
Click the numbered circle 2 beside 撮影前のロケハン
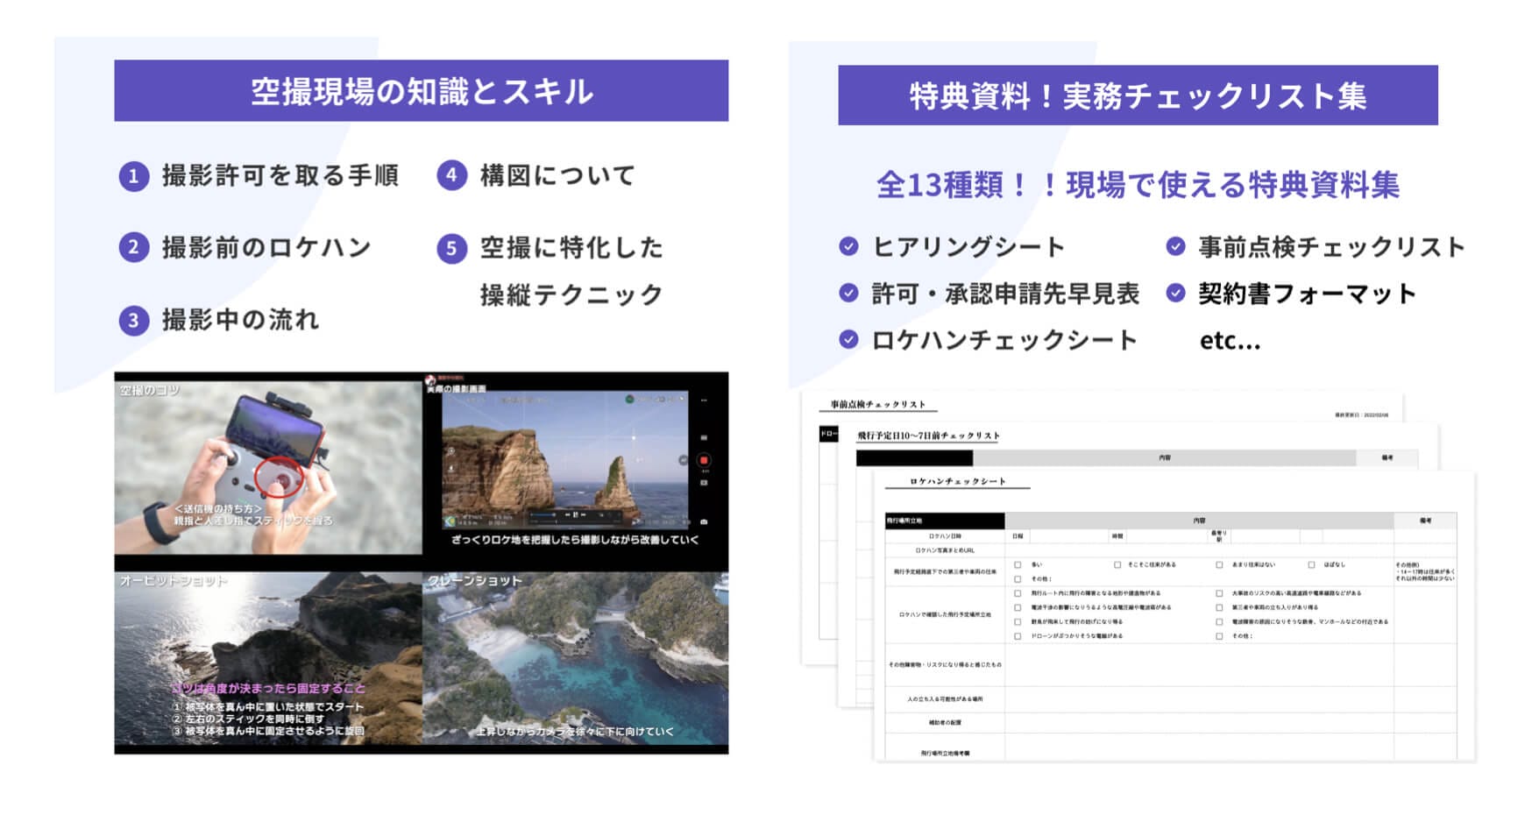click(x=133, y=249)
